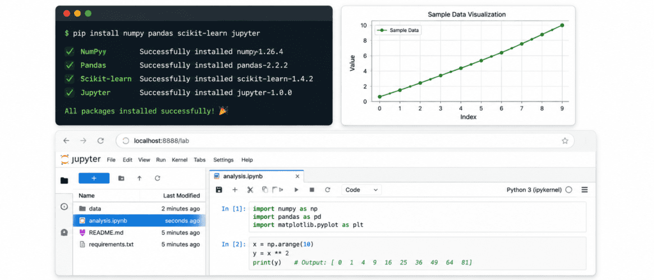Image resolution: width=654 pixels, height=280 pixels.
Task: Sort files by the Name column header
Action: 87,195
